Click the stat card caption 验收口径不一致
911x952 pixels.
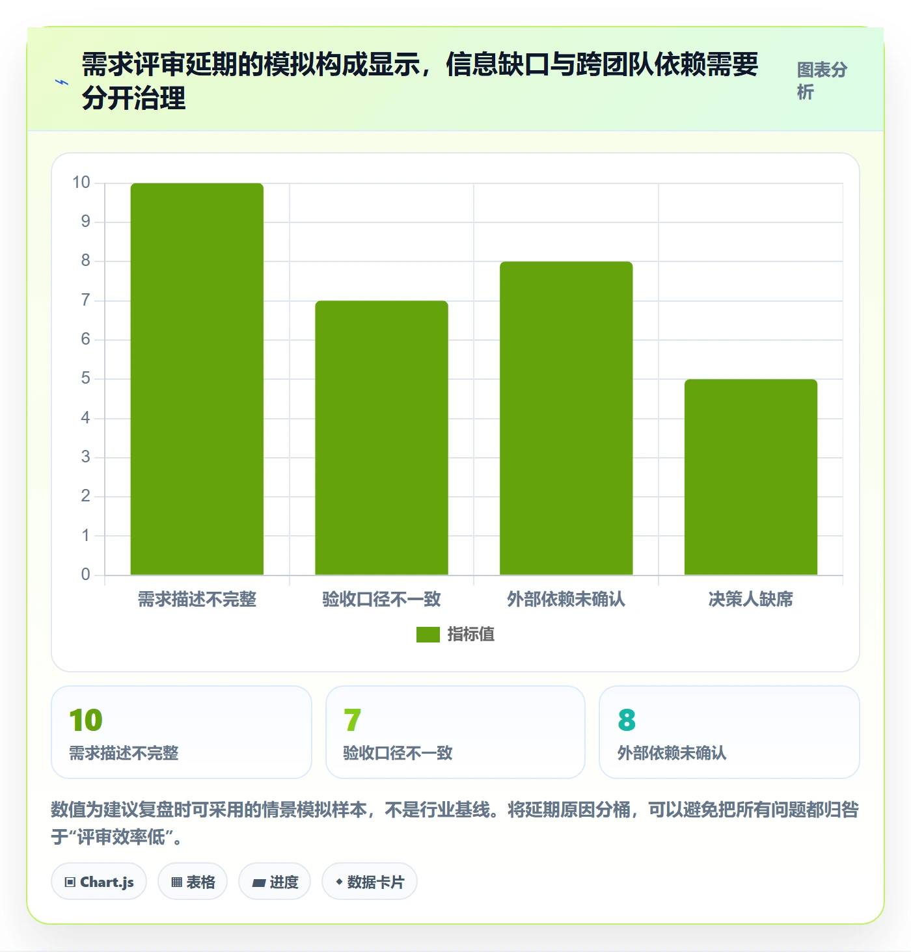[x=398, y=753]
